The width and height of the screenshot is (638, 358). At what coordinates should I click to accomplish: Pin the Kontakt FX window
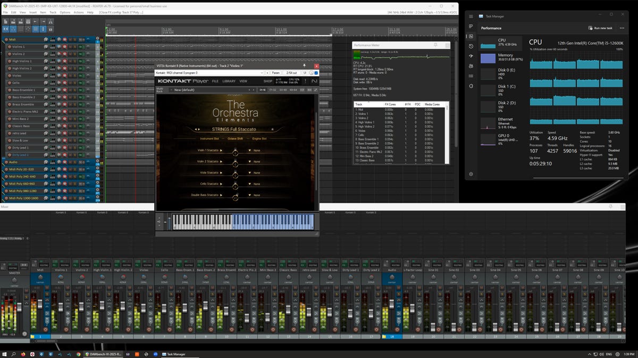click(304, 66)
